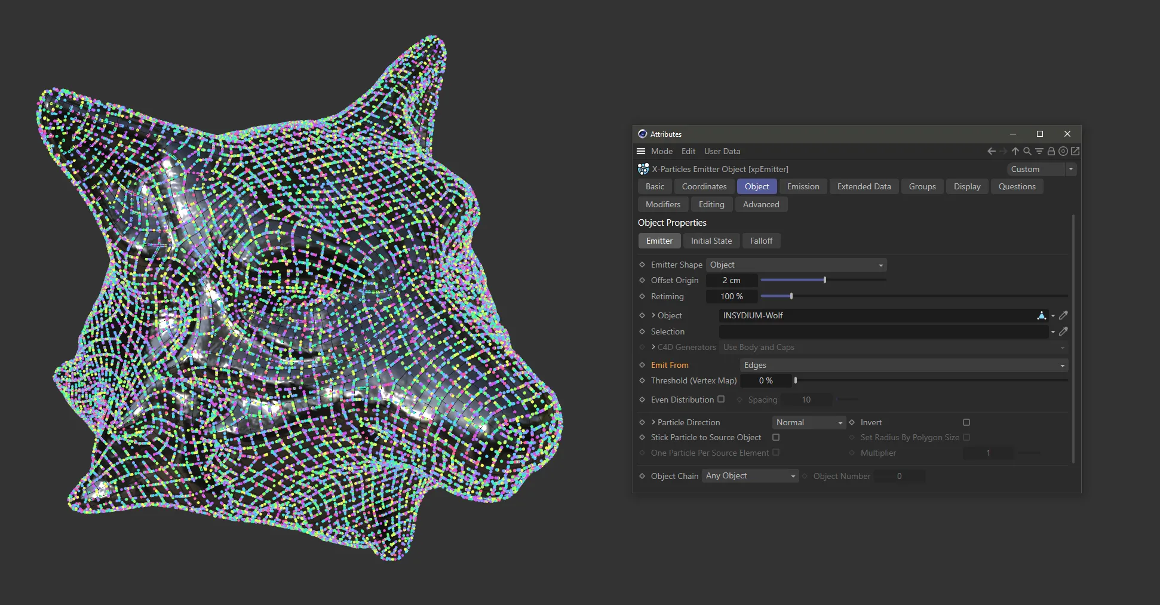1160x605 pixels.
Task: Switch to the Emission tab
Action: 803,186
